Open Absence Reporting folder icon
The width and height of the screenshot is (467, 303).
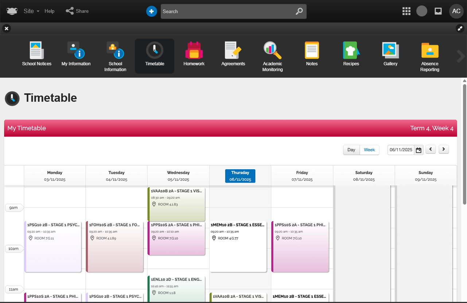point(430,51)
